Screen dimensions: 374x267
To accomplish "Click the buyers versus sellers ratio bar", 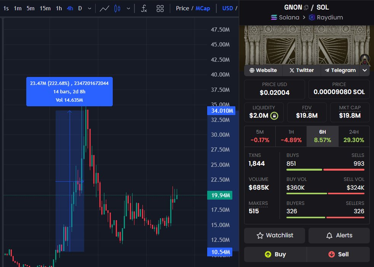I will 325,217.
